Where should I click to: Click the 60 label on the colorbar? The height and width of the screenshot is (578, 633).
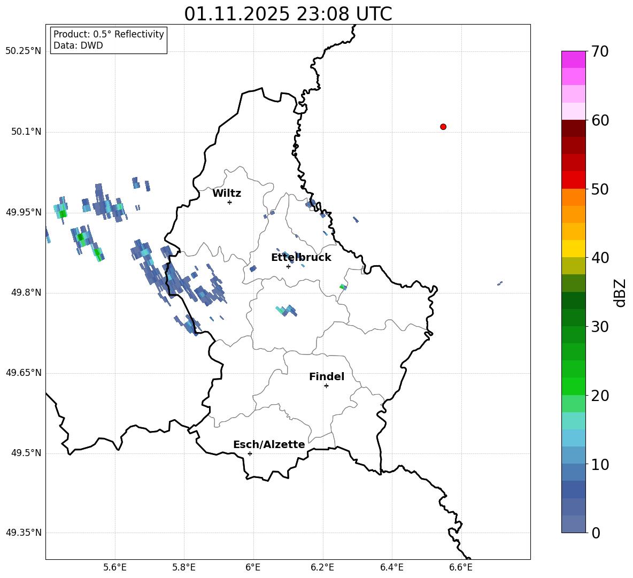tap(599, 120)
